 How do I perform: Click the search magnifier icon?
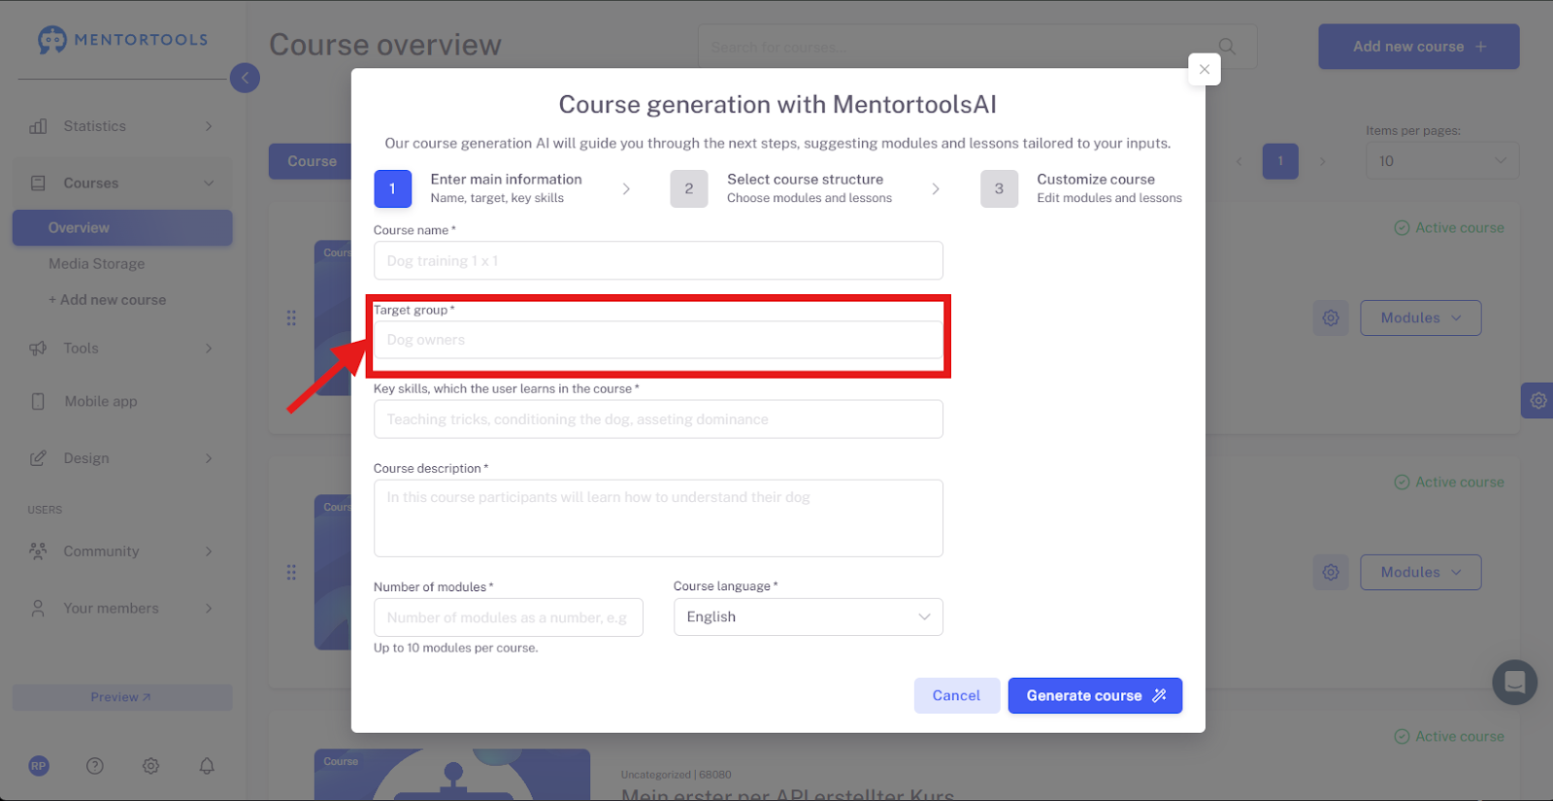coord(1227,47)
